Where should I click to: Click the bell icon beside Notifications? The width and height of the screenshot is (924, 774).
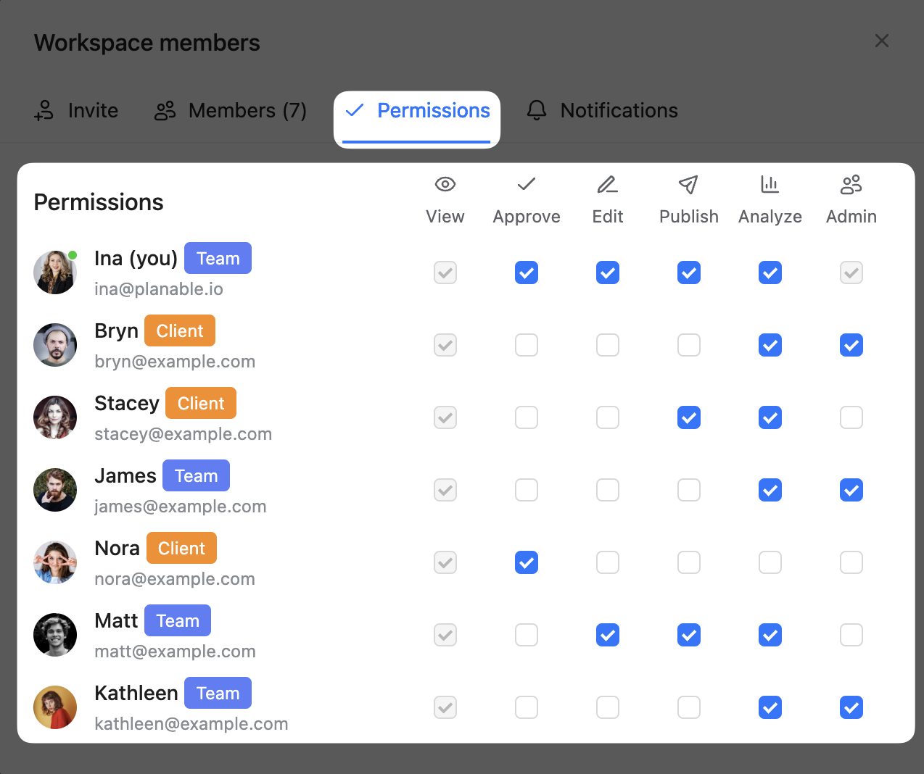click(x=537, y=110)
